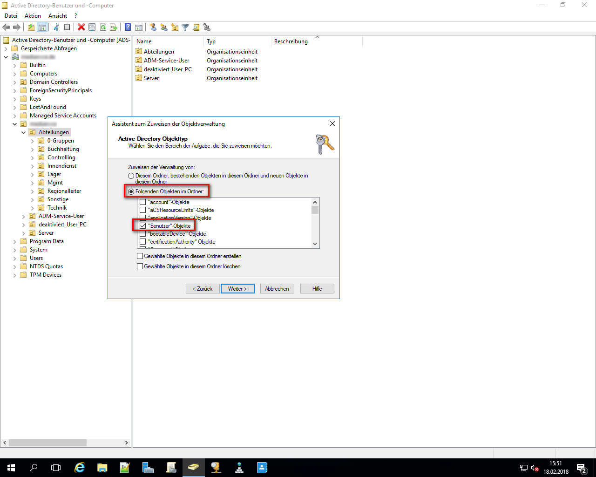This screenshot has height=477, width=596.
Task: Expand the Domain Controllers node
Action: point(15,82)
